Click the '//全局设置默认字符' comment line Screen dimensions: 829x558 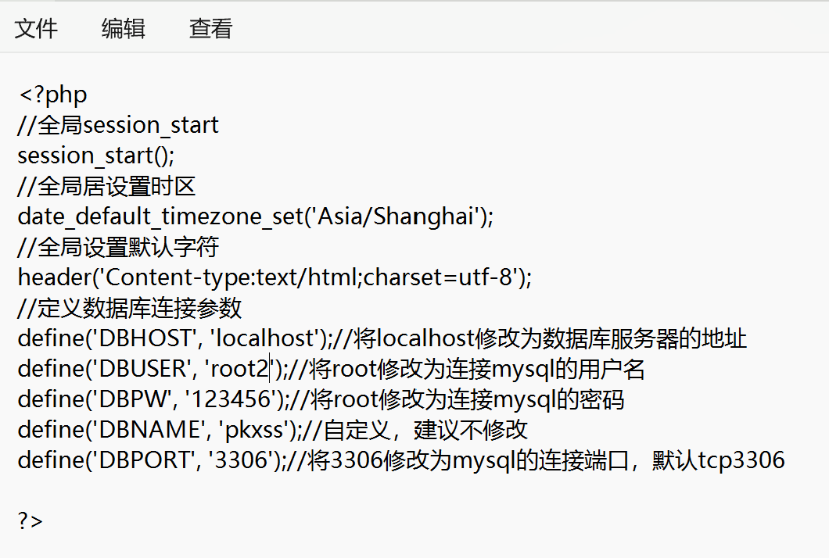pos(118,248)
